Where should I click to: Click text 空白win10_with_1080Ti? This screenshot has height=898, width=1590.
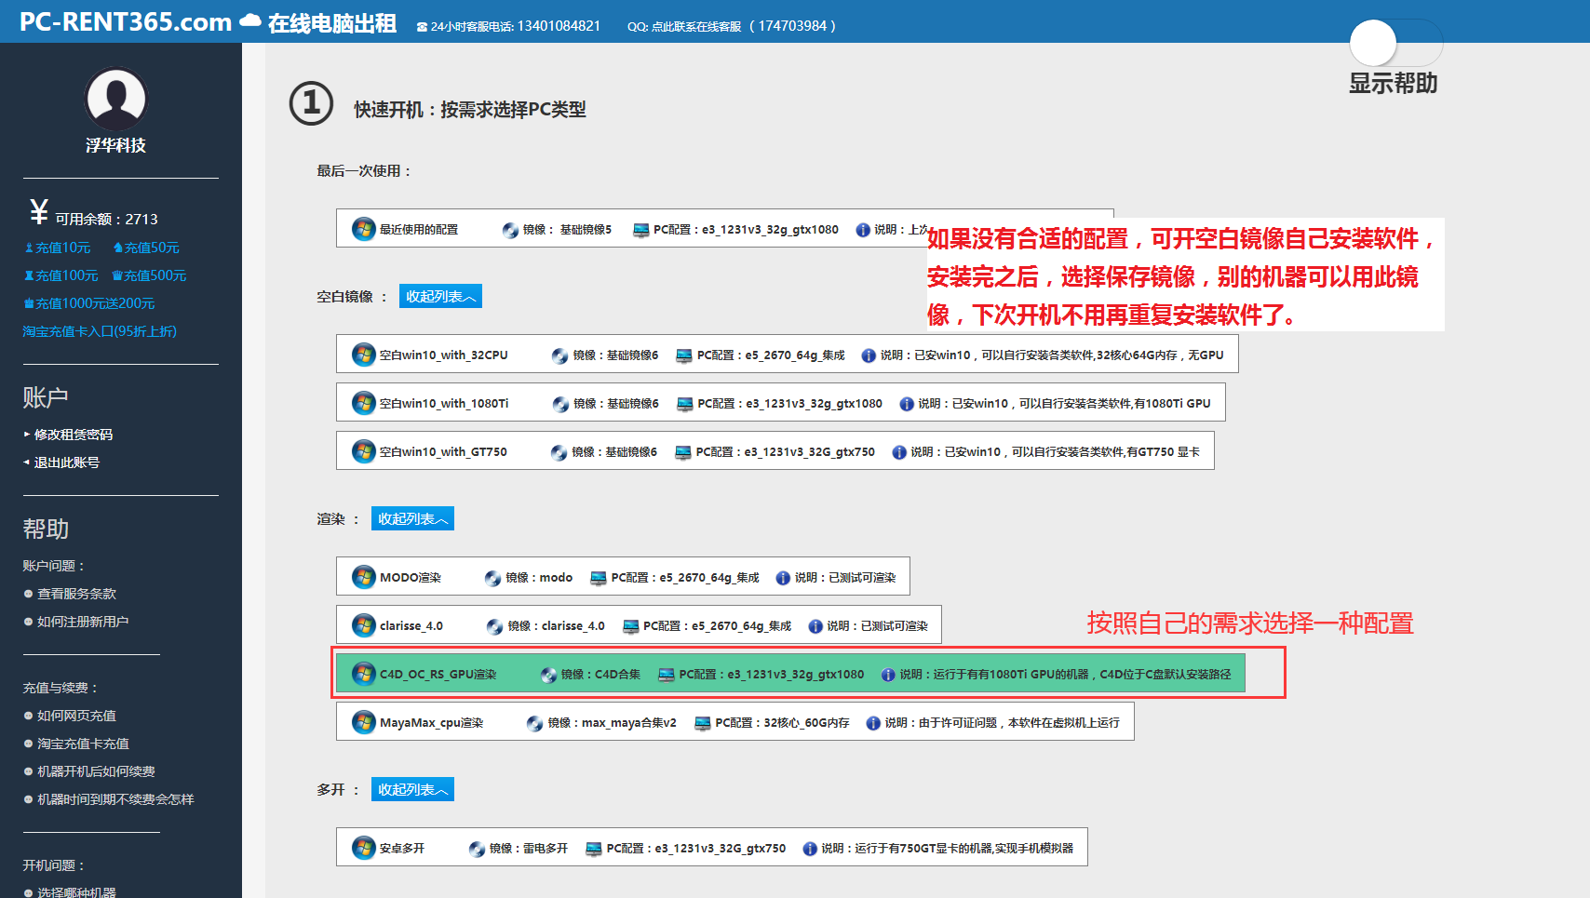[x=444, y=404]
